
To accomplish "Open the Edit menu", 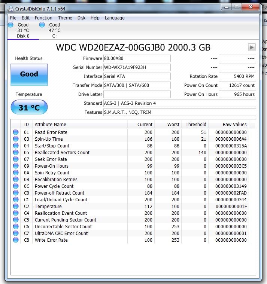I will 25,18.
